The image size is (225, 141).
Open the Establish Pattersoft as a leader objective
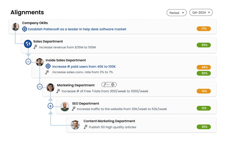(77, 29)
